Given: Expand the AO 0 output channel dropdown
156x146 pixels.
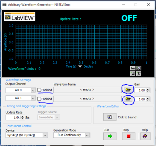Looking at the screenshot, I should click(33, 90).
